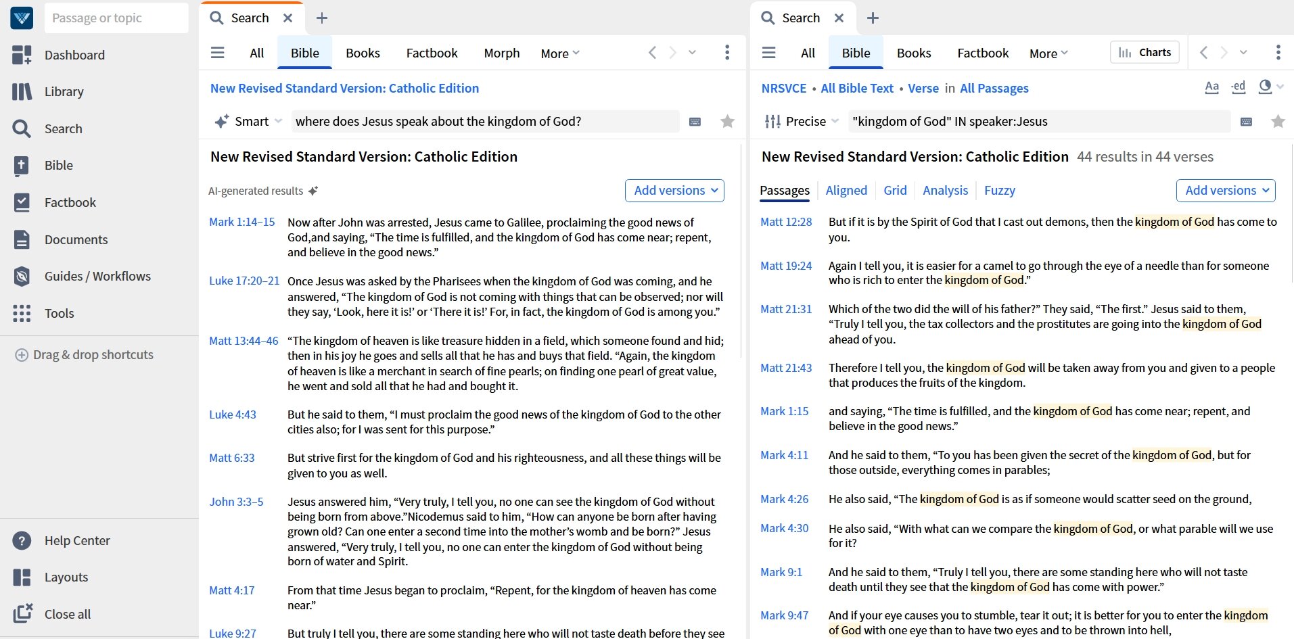Screen dimensions: 1294x639
Task: Open Charts for right search results
Action: click(x=1145, y=53)
